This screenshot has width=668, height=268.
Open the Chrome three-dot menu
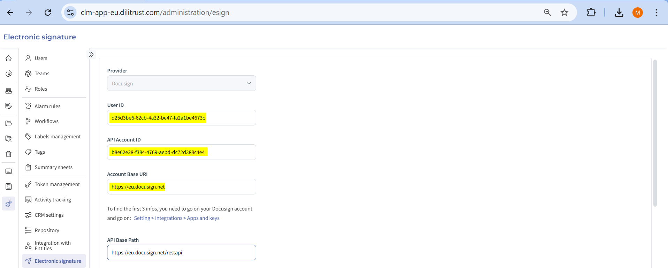(656, 13)
